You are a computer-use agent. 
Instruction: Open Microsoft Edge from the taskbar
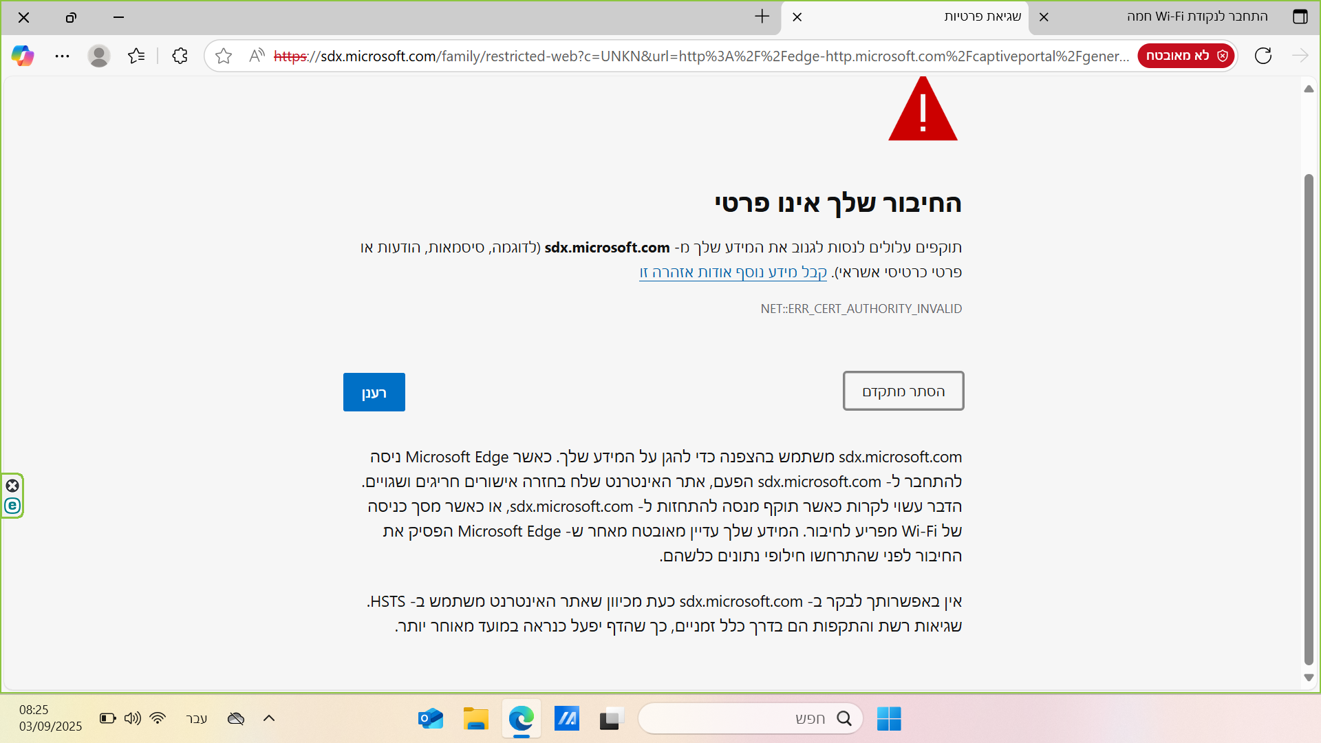point(522,719)
